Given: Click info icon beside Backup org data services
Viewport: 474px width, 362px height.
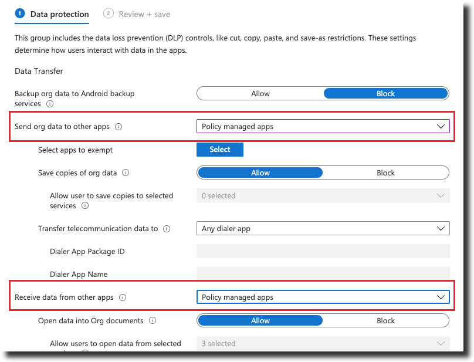Looking at the screenshot, I should point(50,104).
